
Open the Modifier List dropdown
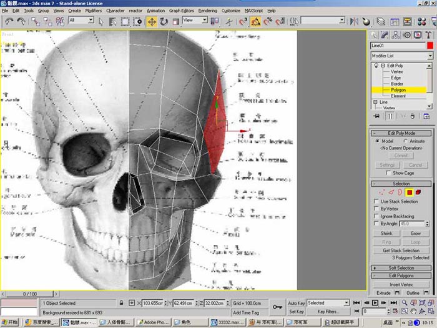click(x=430, y=56)
